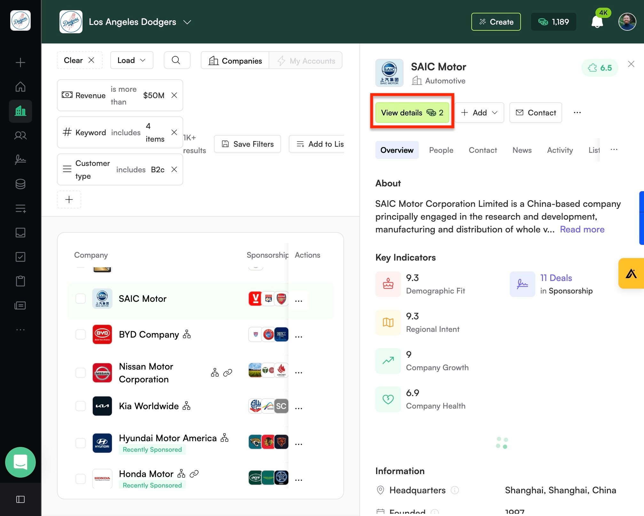
Task: Expand the Los Angeles Dodgers dropdown
Action: click(187, 22)
